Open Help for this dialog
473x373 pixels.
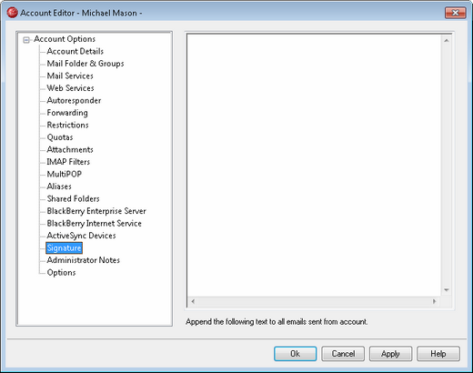pos(438,354)
